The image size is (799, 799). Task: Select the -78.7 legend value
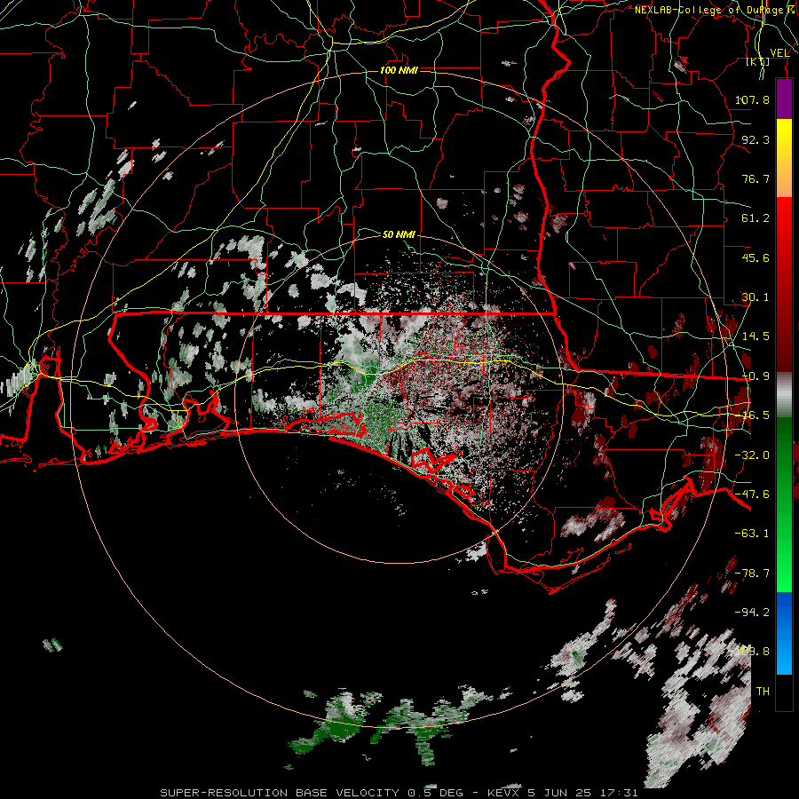pyautogui.click(x=752, y=574)
